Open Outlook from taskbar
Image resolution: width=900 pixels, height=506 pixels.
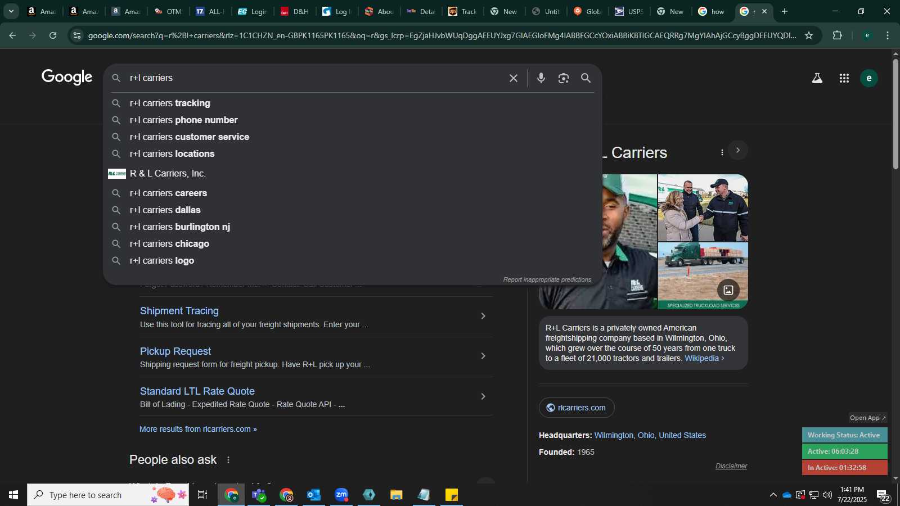click(x=314, y=495)
